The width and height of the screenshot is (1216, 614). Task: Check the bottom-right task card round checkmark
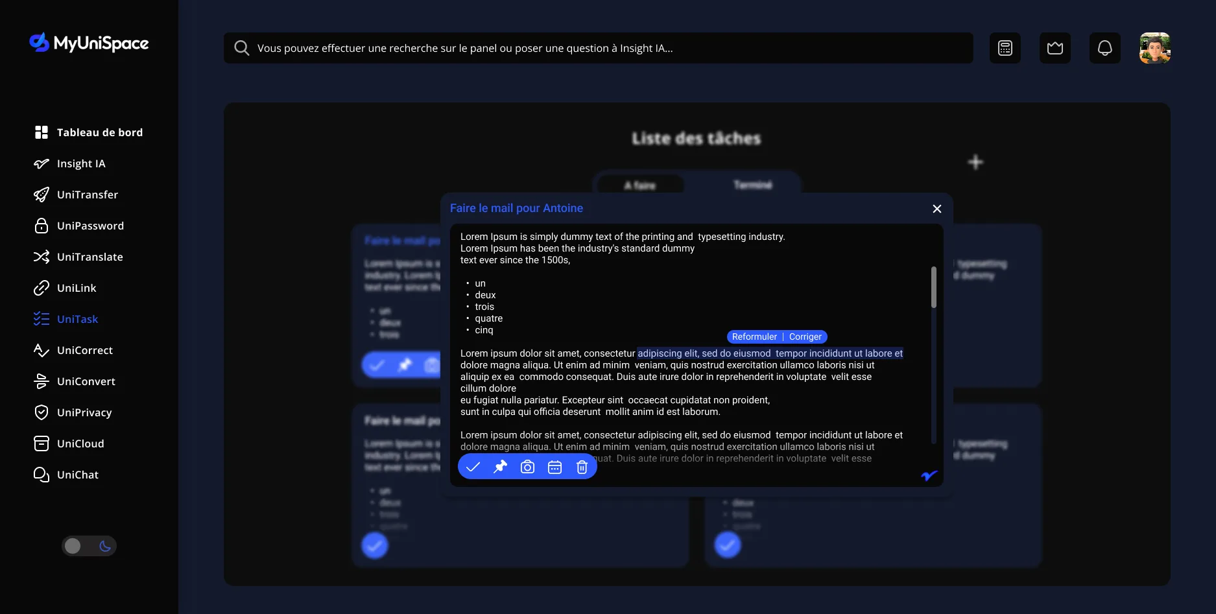click(x=728, y=545)
